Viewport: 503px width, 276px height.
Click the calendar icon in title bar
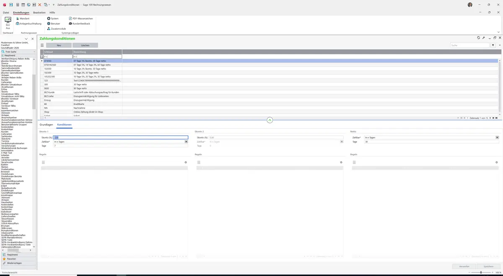pyautogui.click(x=23, y=4)
